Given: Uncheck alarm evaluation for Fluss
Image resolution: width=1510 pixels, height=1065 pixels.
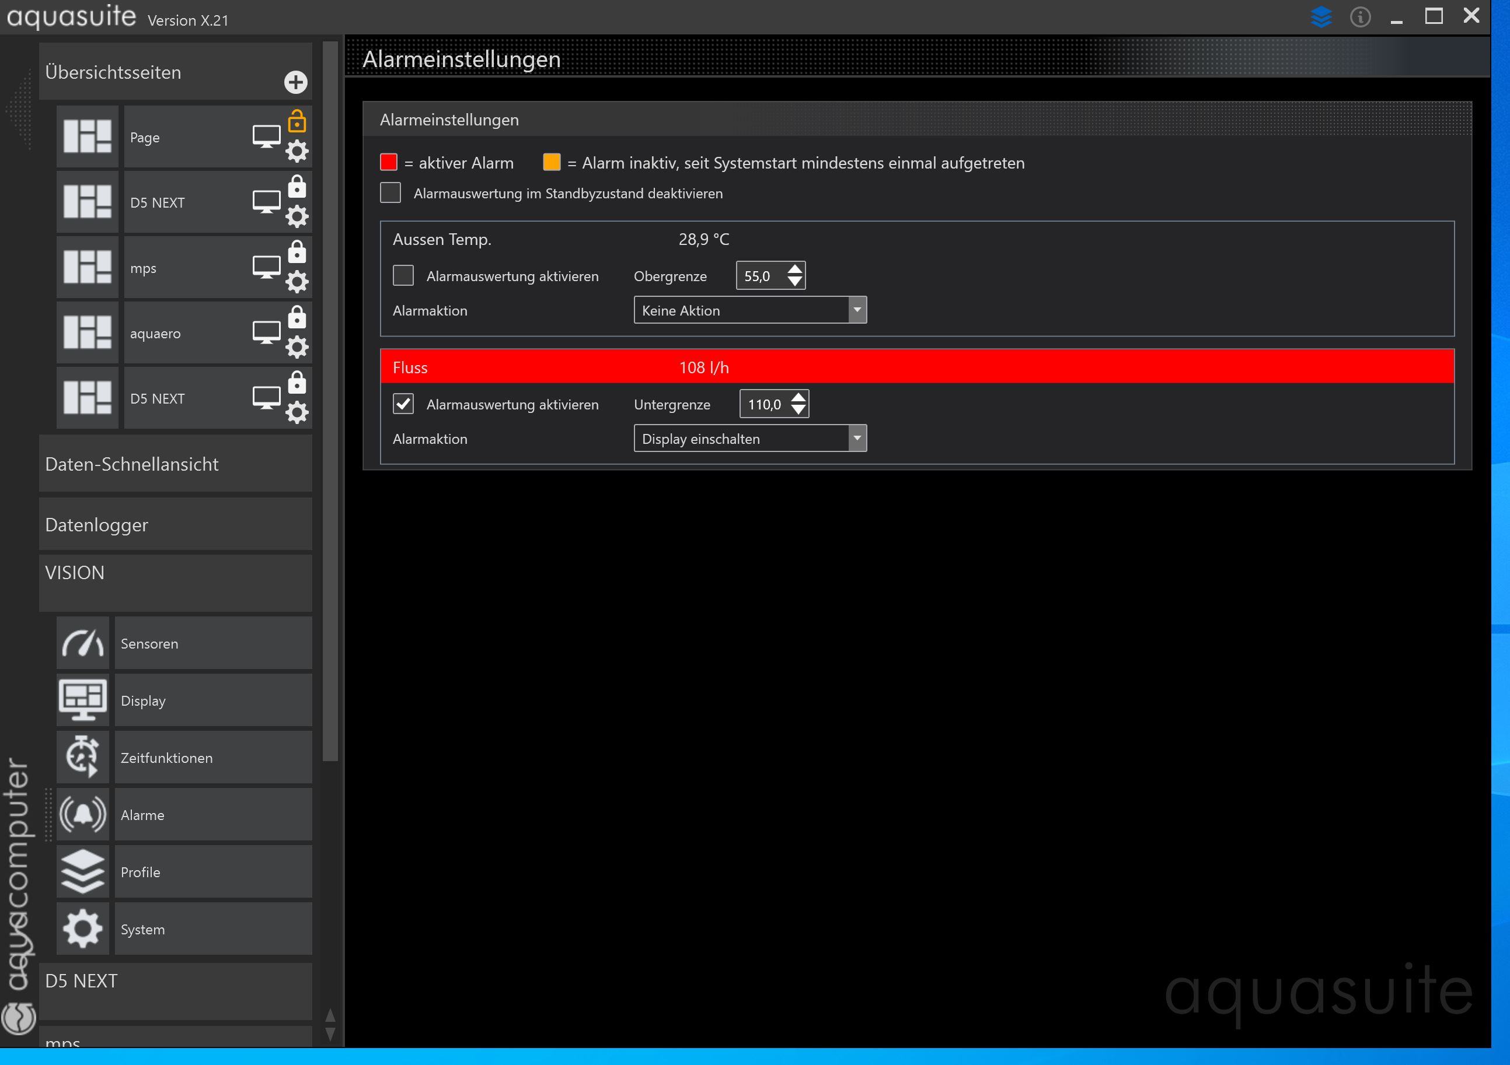Looking at the screenshot, I should pyautogui.click(x=403, y=404).
